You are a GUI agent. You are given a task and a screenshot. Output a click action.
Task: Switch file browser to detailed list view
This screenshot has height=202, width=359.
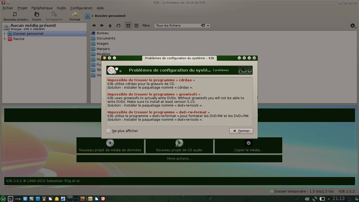[136, 26]
